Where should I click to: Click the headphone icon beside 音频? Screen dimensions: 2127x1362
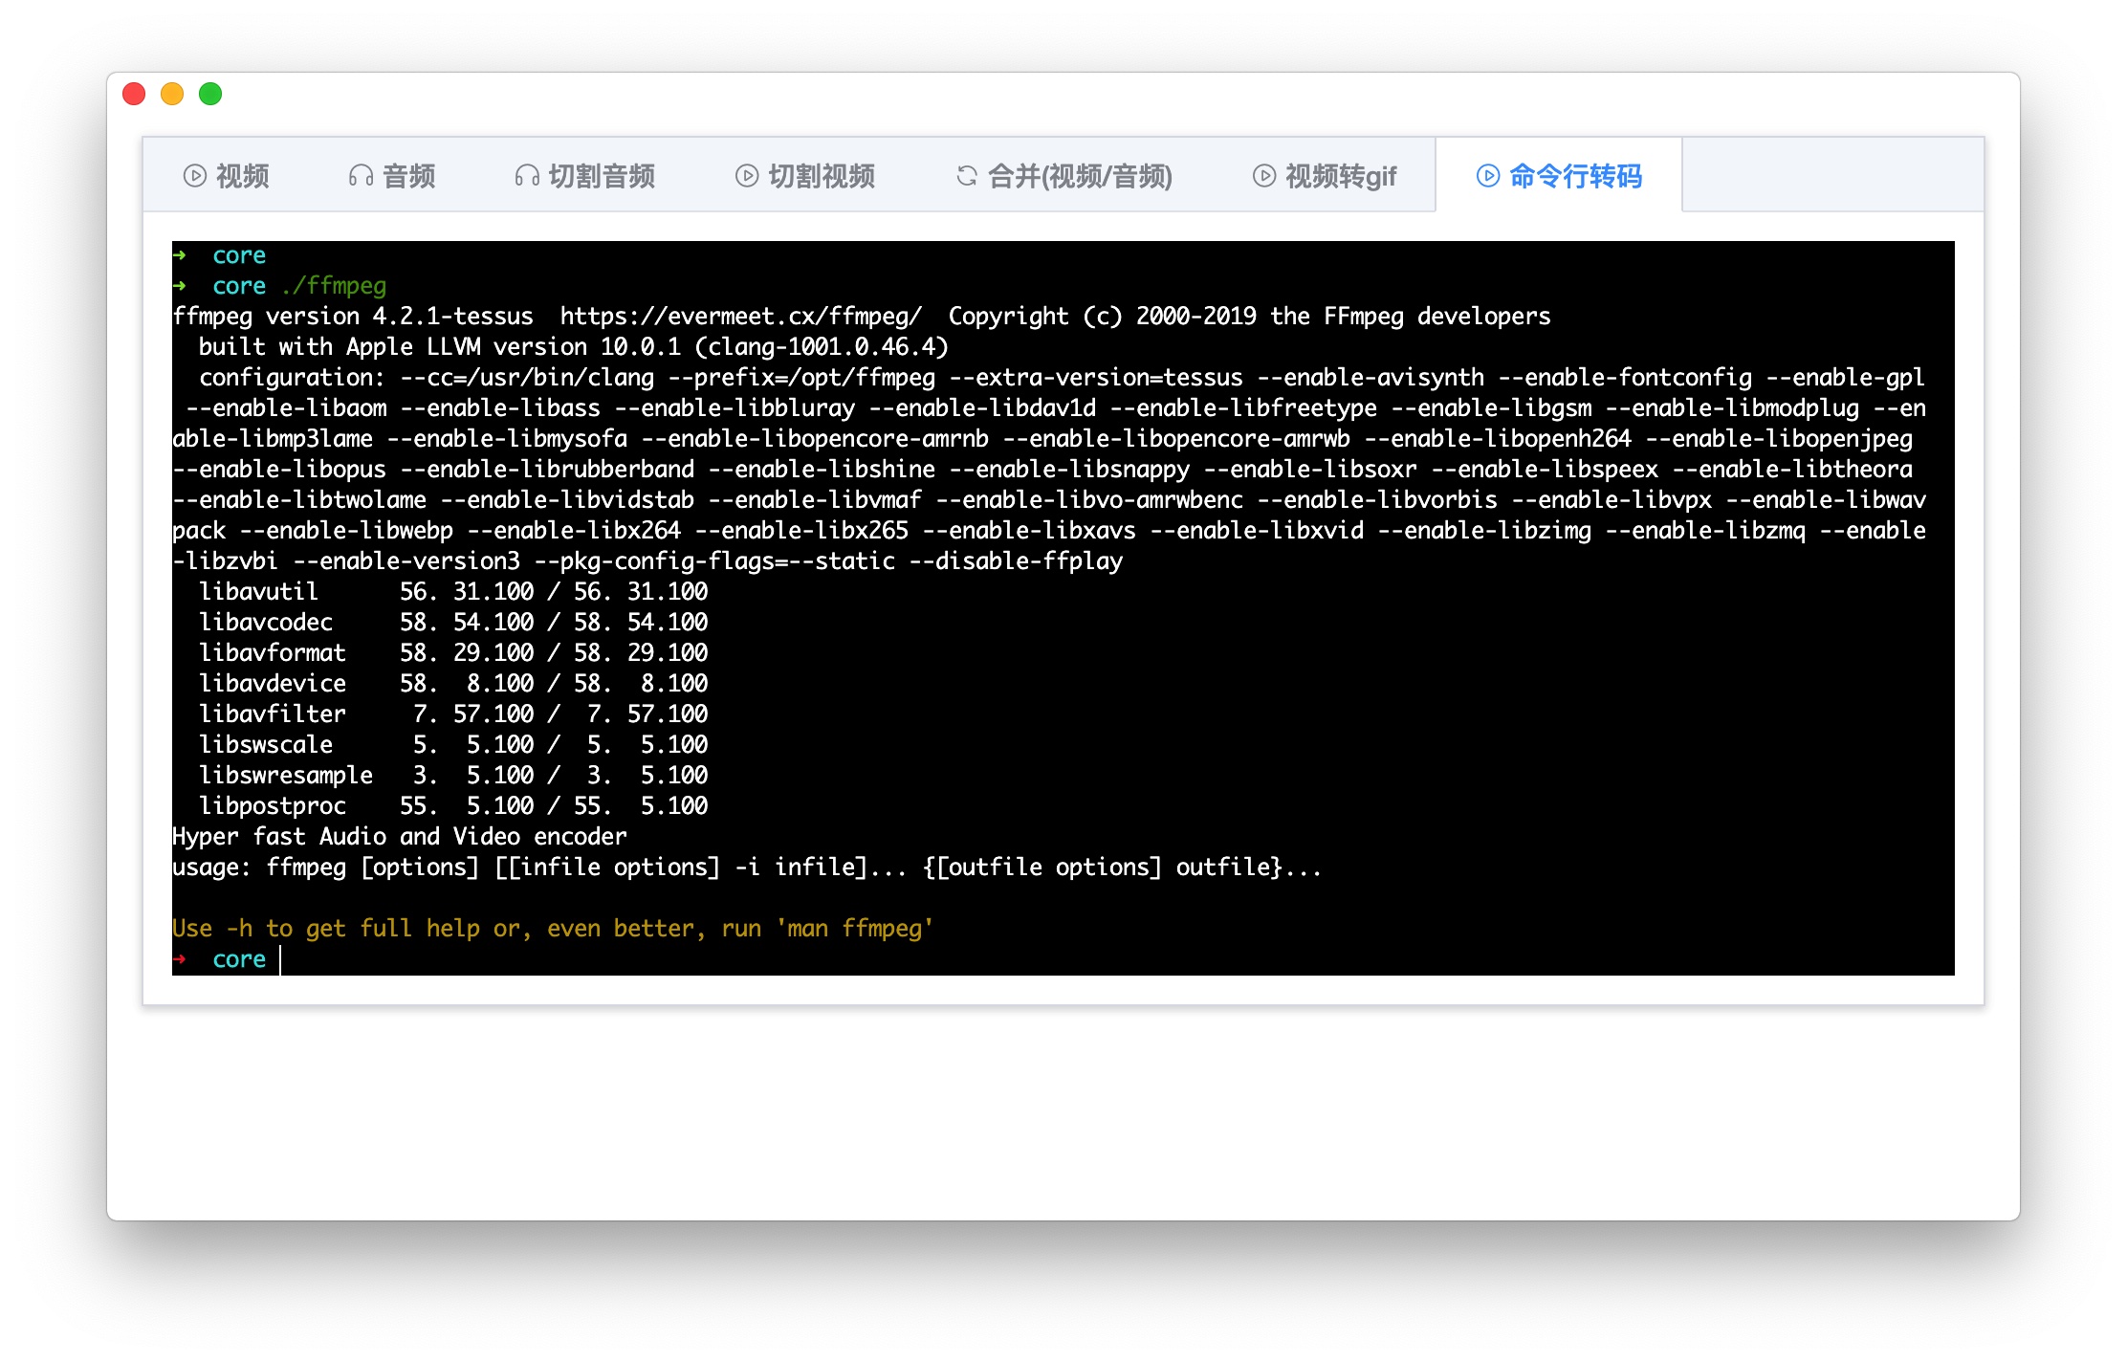(x=361, y=176)
